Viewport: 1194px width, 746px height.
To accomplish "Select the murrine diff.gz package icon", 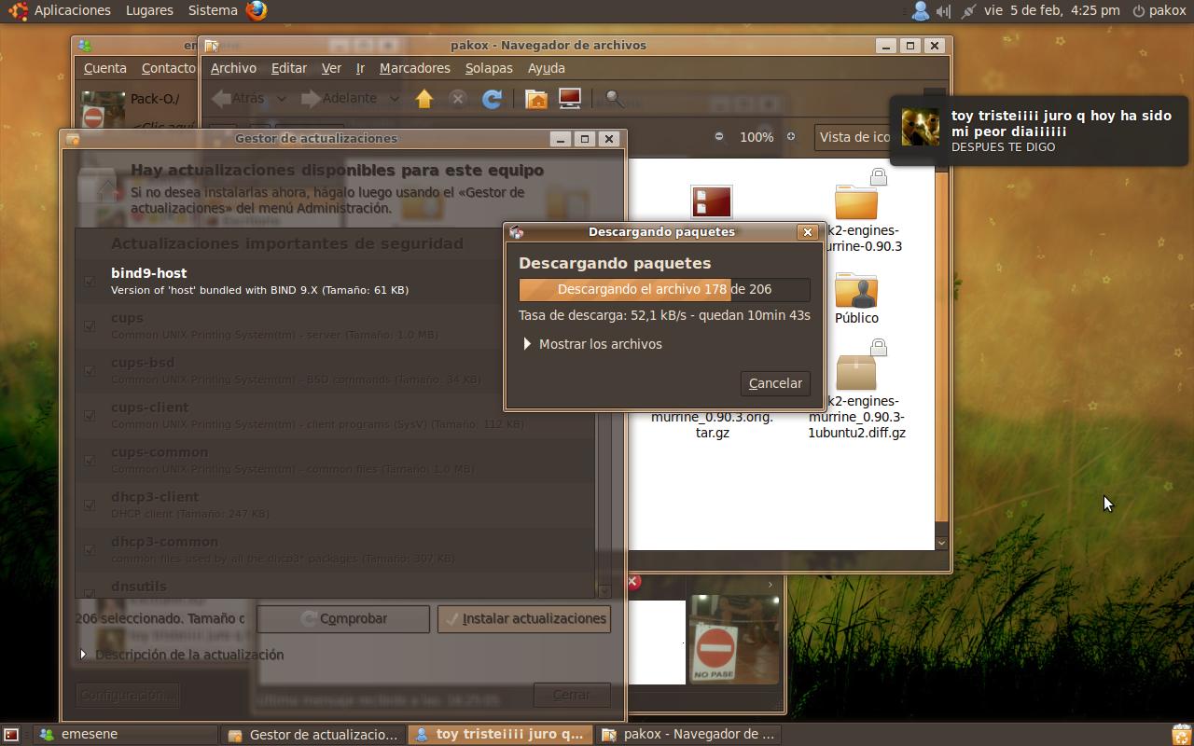I will tap(856, 372).
